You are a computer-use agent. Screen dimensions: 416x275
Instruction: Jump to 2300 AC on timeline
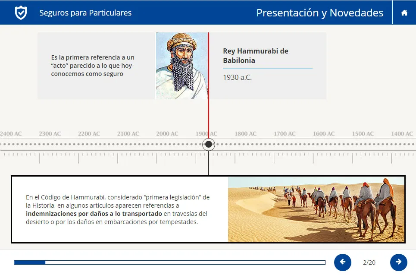click(x=50, y=134)
